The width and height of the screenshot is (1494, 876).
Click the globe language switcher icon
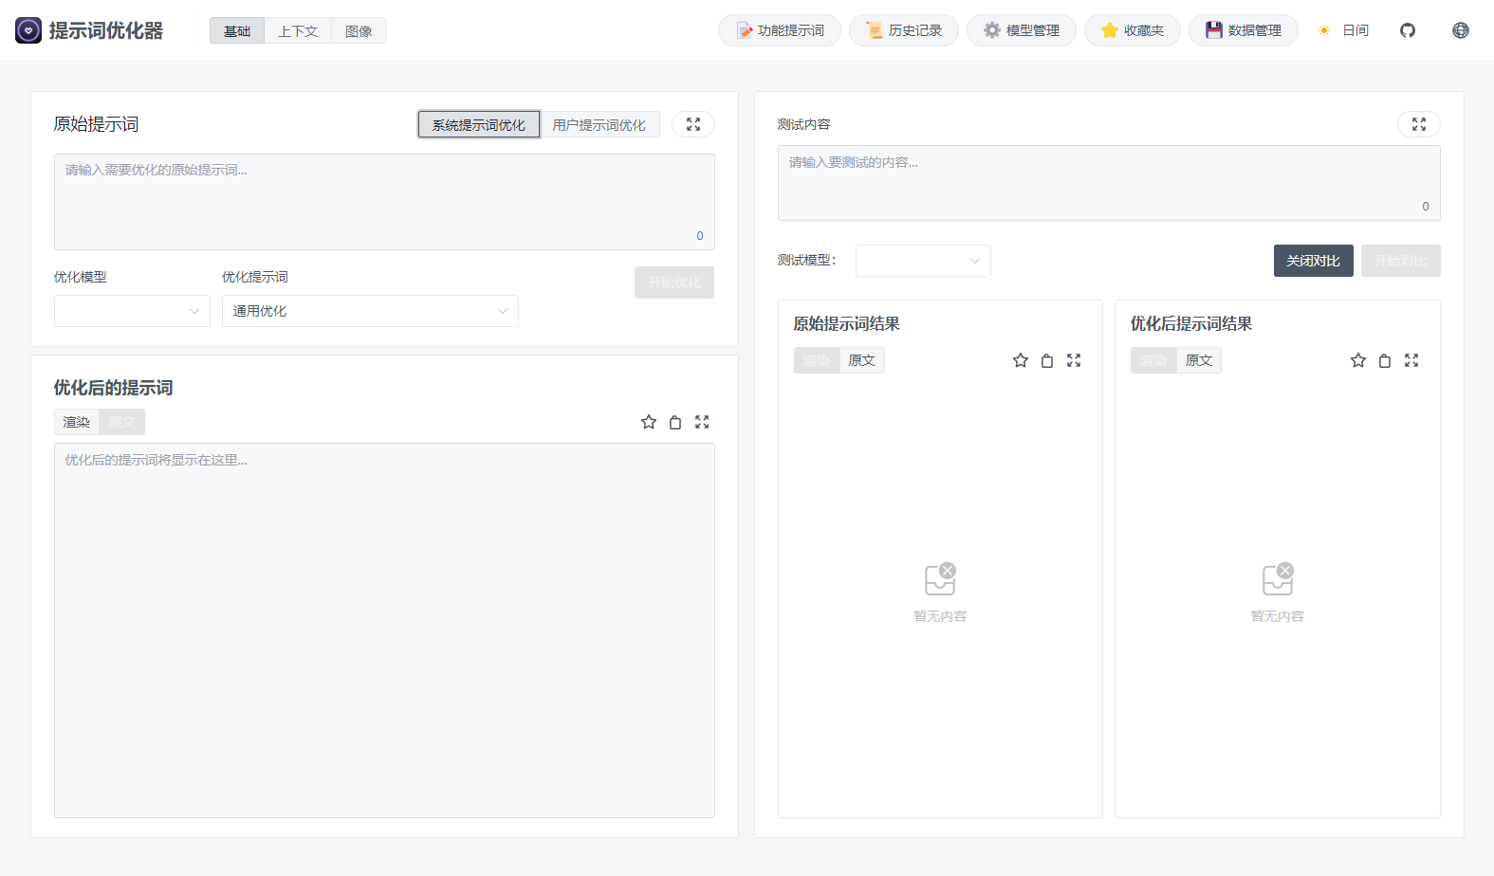pos(1461,30)
